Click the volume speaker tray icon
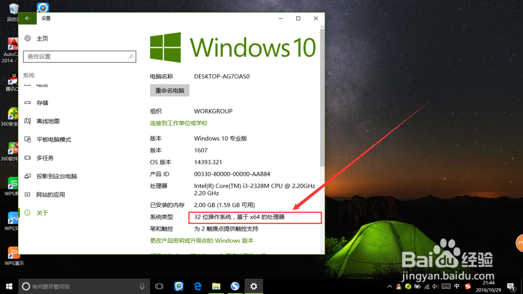 pos(435,287)
